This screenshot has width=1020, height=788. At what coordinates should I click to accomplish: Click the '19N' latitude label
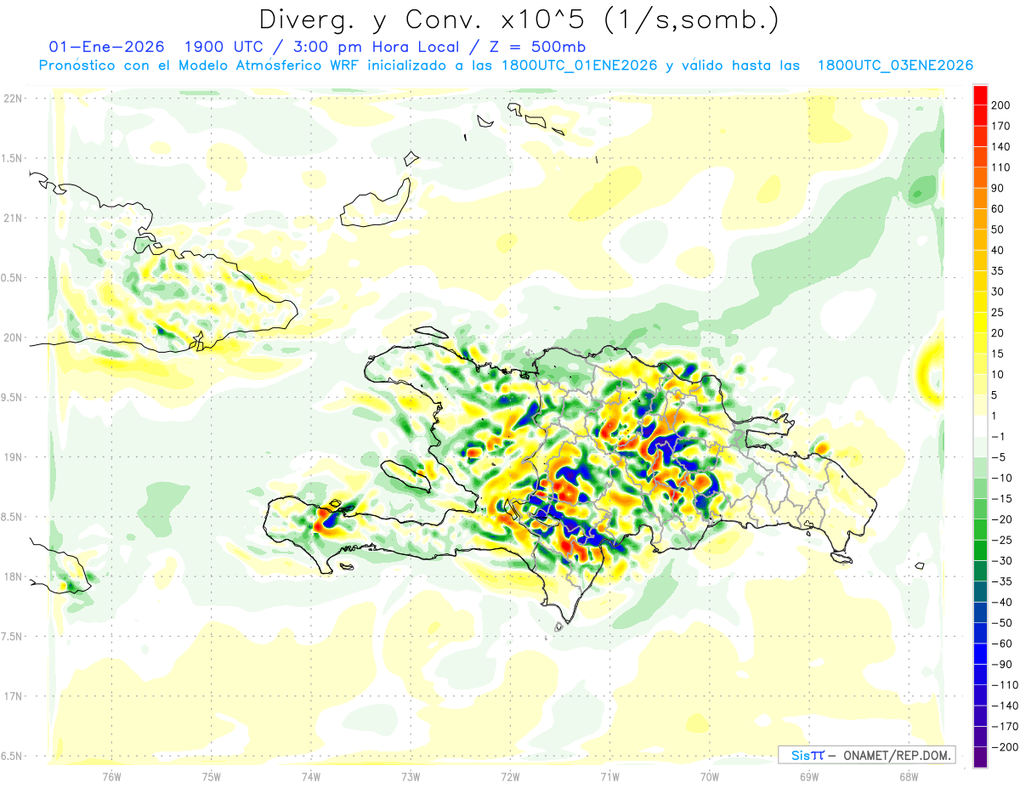point(13,457)
